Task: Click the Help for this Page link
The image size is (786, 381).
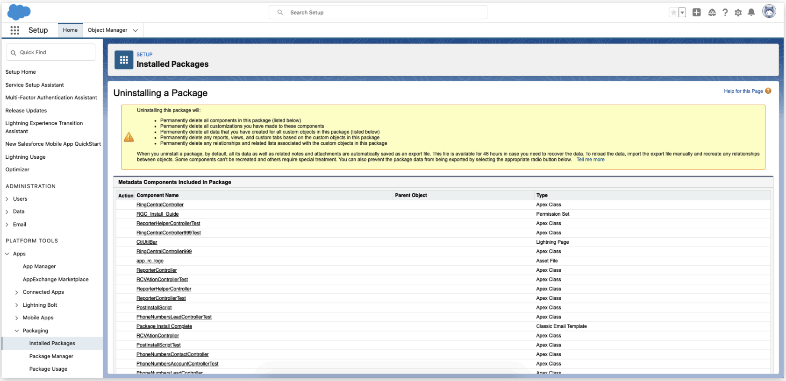Action: (x=743, y=91)
